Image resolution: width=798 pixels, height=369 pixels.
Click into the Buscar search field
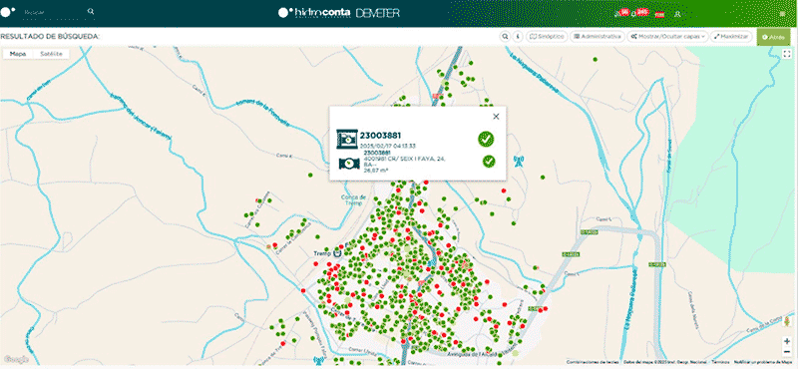point(53,11)
